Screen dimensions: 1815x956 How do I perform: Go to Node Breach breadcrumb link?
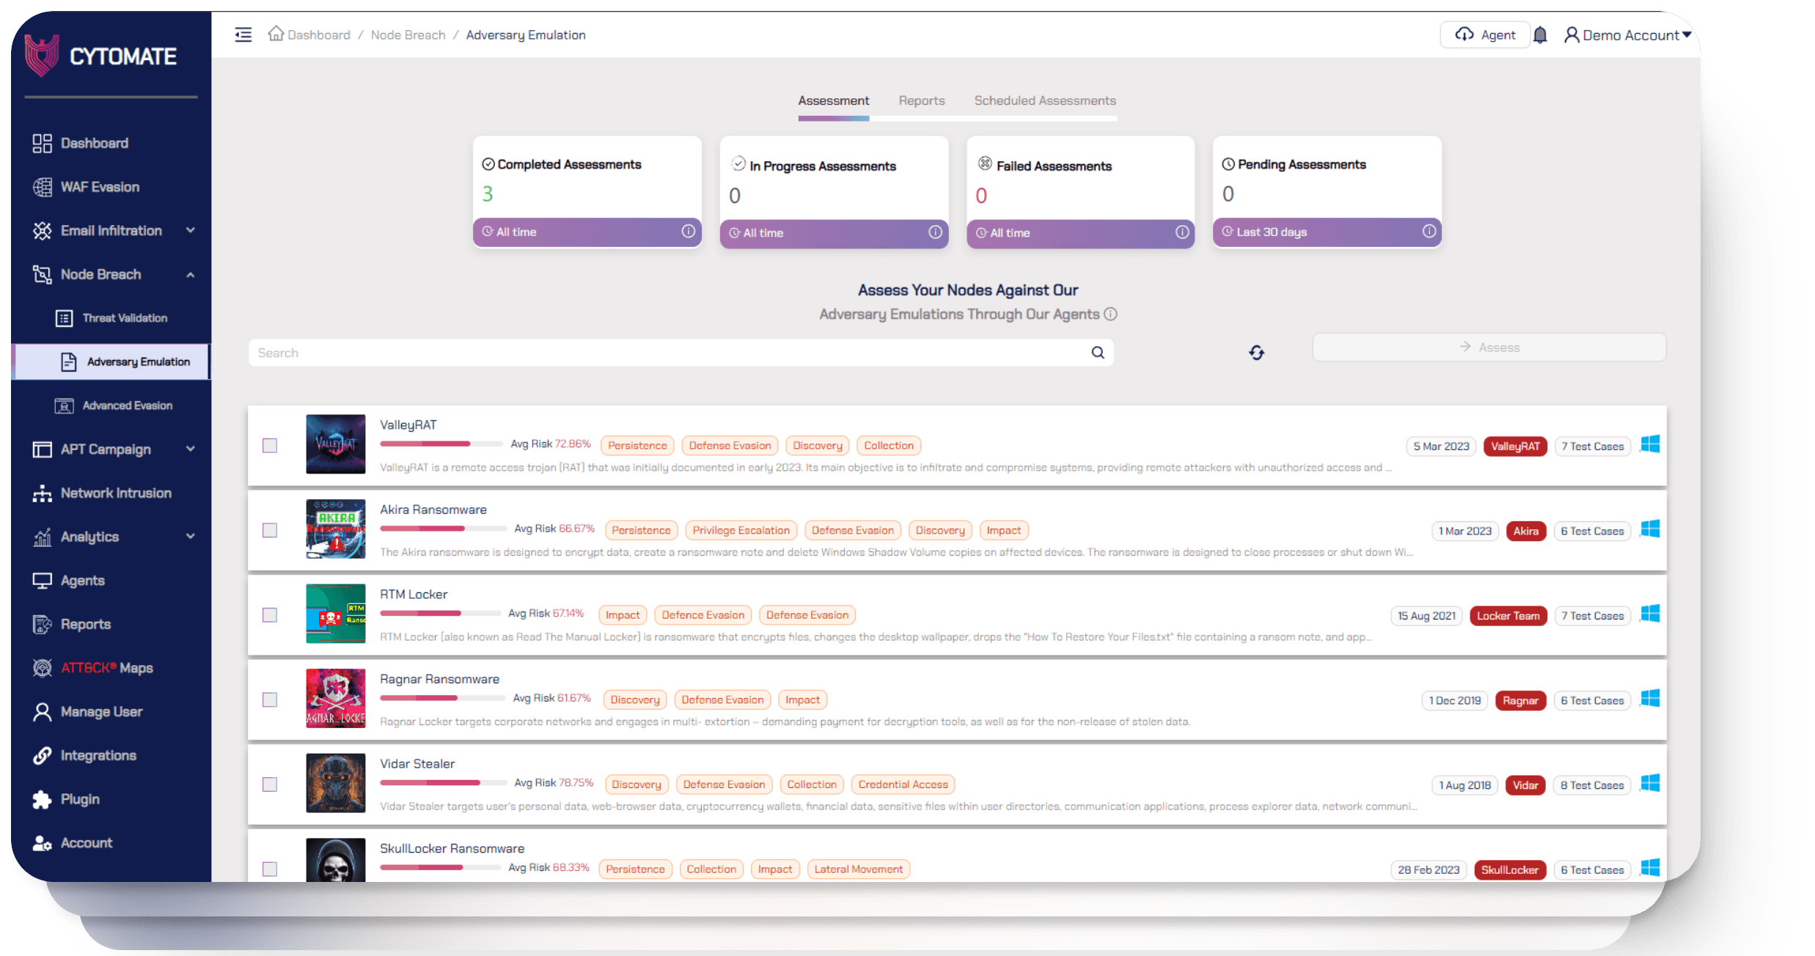click(x=408, y=34)
